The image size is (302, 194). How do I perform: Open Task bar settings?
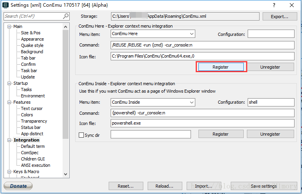(29, 71)
